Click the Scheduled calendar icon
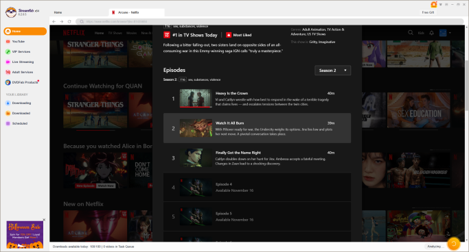Viewport: 469px width, 252px height. click(x=8, y=123)
